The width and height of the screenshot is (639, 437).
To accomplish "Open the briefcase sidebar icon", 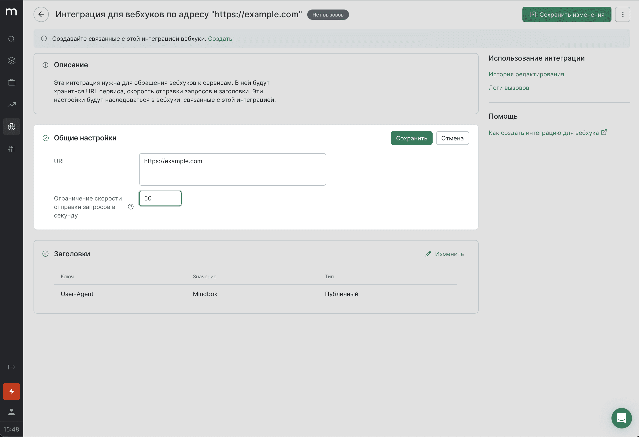I will click(11, 82).
